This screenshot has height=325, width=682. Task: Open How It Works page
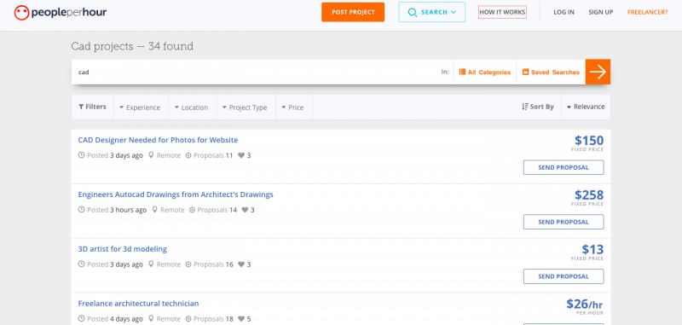pos(502,12)
